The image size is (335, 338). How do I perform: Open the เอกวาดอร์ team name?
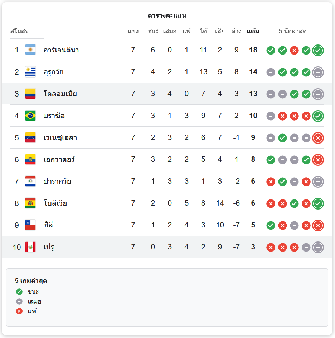[x=59, y=160]
